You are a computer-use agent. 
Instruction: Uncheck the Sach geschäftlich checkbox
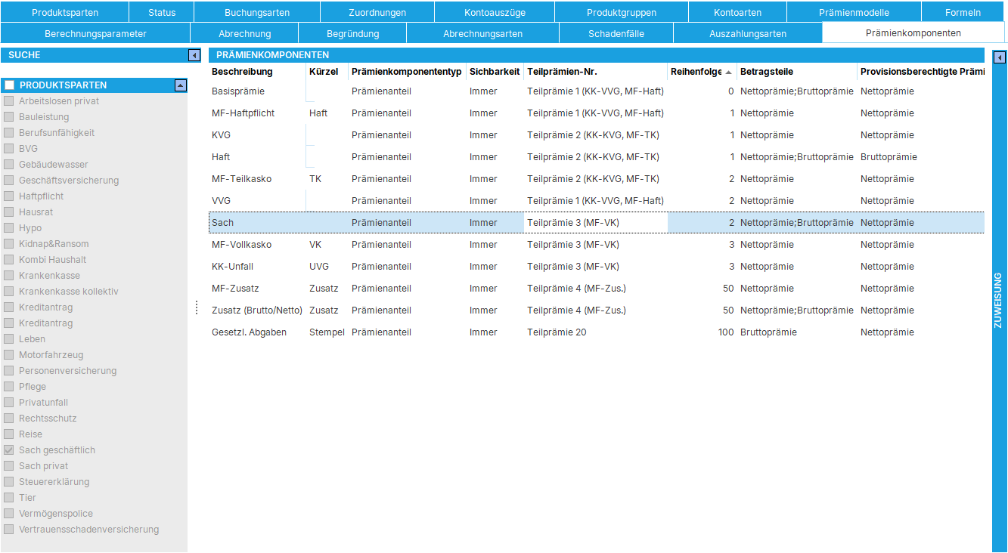[x=10, y=450]
